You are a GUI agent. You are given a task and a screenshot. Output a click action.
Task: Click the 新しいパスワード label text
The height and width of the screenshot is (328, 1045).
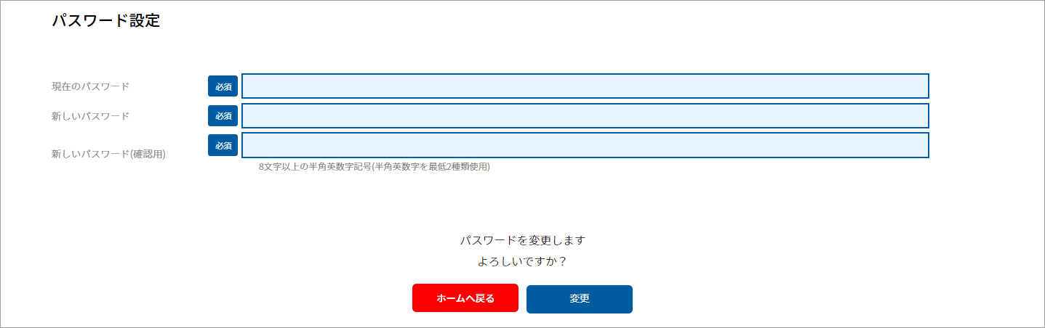point(90,116)
